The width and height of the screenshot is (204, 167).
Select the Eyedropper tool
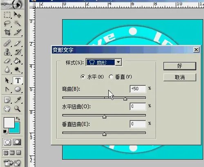pos(18,100)
